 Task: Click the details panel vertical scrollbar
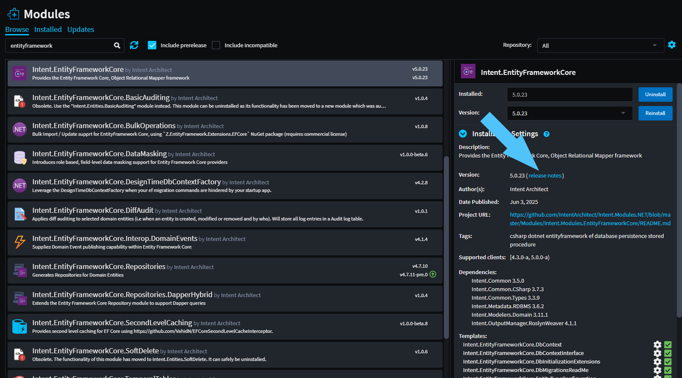(x=679, y=200)
